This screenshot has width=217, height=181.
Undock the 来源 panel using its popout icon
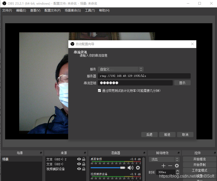click(85, 153)
